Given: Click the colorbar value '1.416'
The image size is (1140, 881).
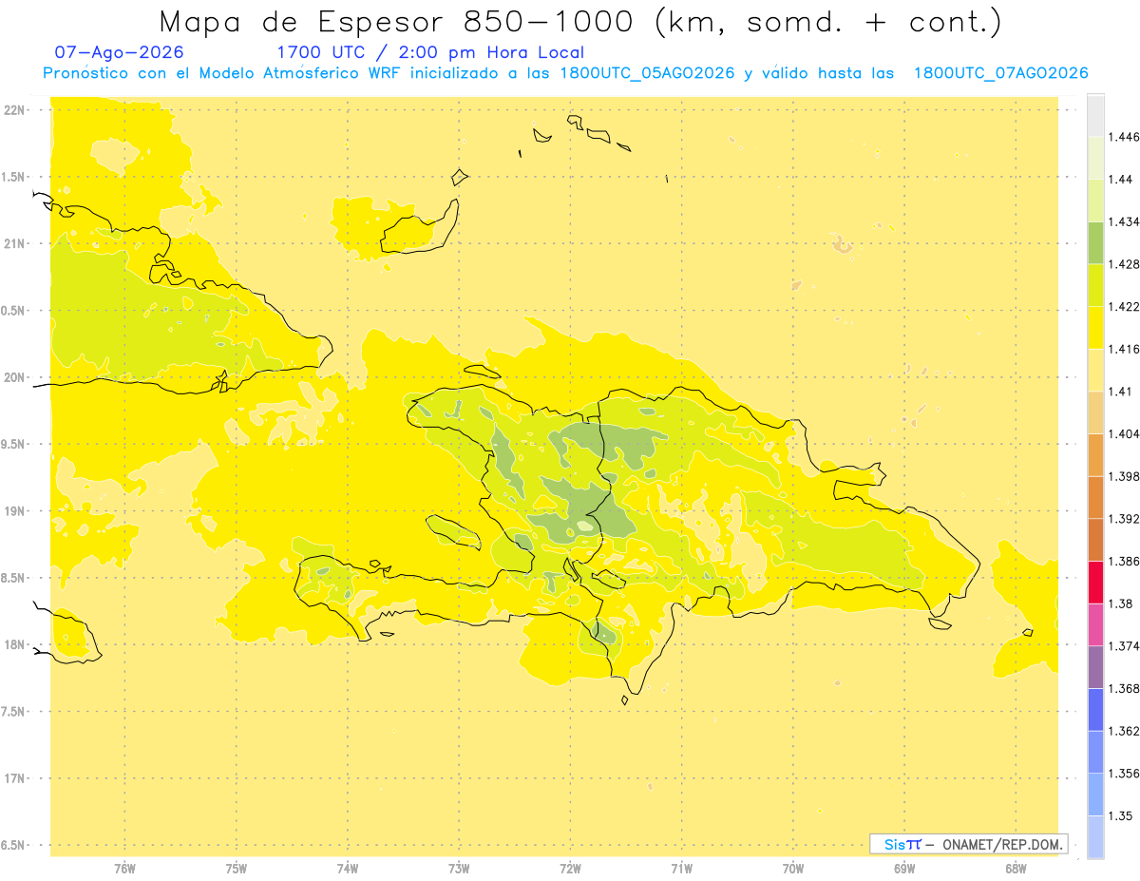Looking at the screenshot, I should click(x=1124, y=349).
